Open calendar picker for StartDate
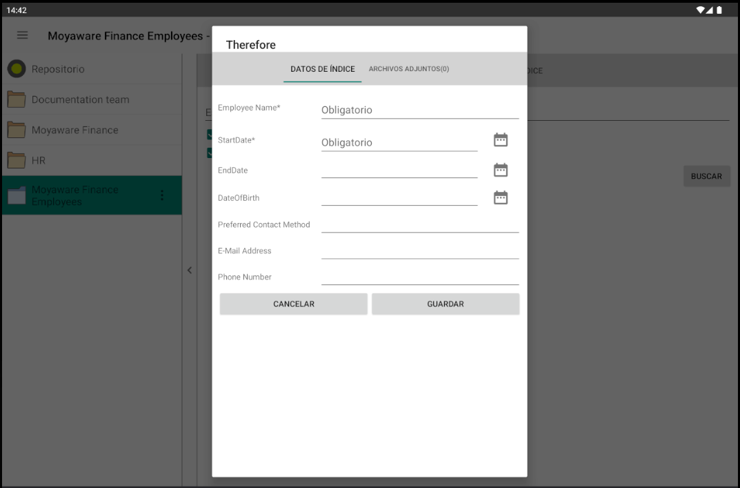 click(x=500, y=140)
